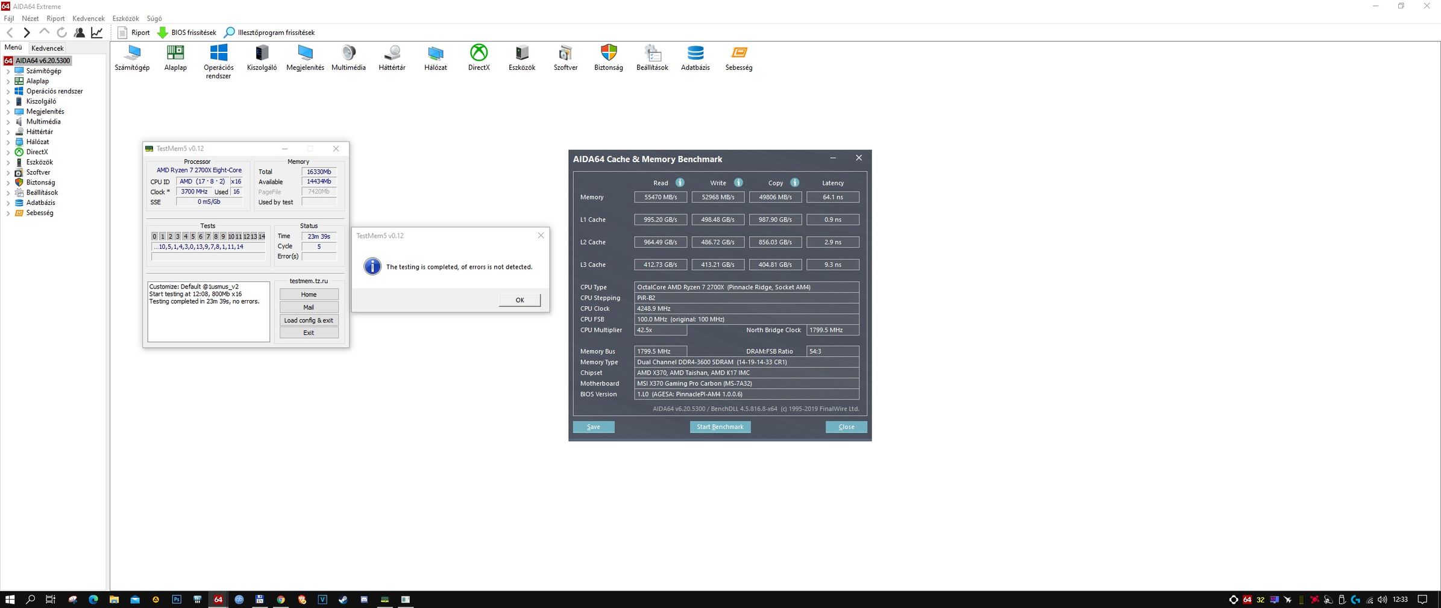Click the Close button in the benchmark window
The image size is (1441, 608).
(x=846, y=427)
